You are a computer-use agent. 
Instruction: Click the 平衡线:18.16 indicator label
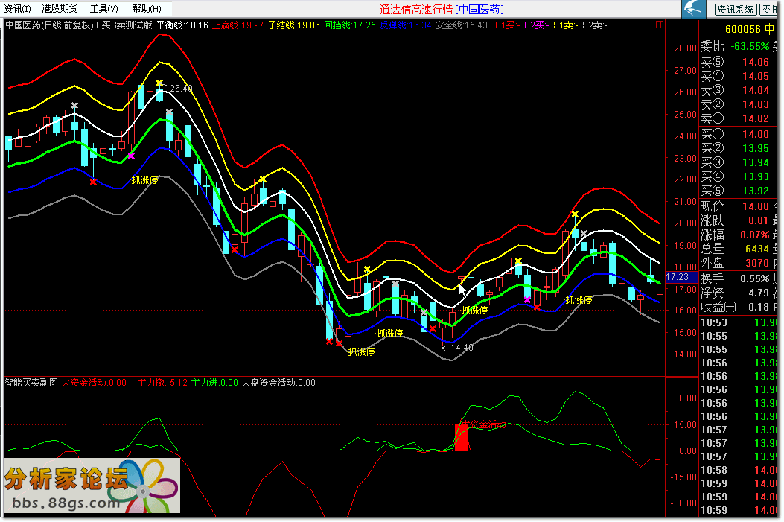(182, 25)
